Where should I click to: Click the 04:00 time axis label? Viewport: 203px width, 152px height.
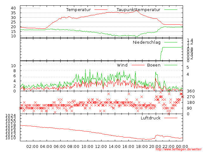pos(46,147)
